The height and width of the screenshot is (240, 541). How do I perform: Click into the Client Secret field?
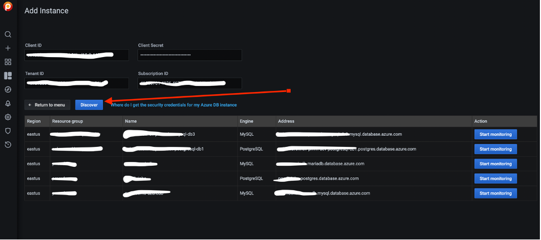pos(189,55)
